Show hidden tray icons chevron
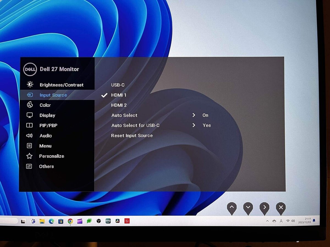 tap(267, 221)
